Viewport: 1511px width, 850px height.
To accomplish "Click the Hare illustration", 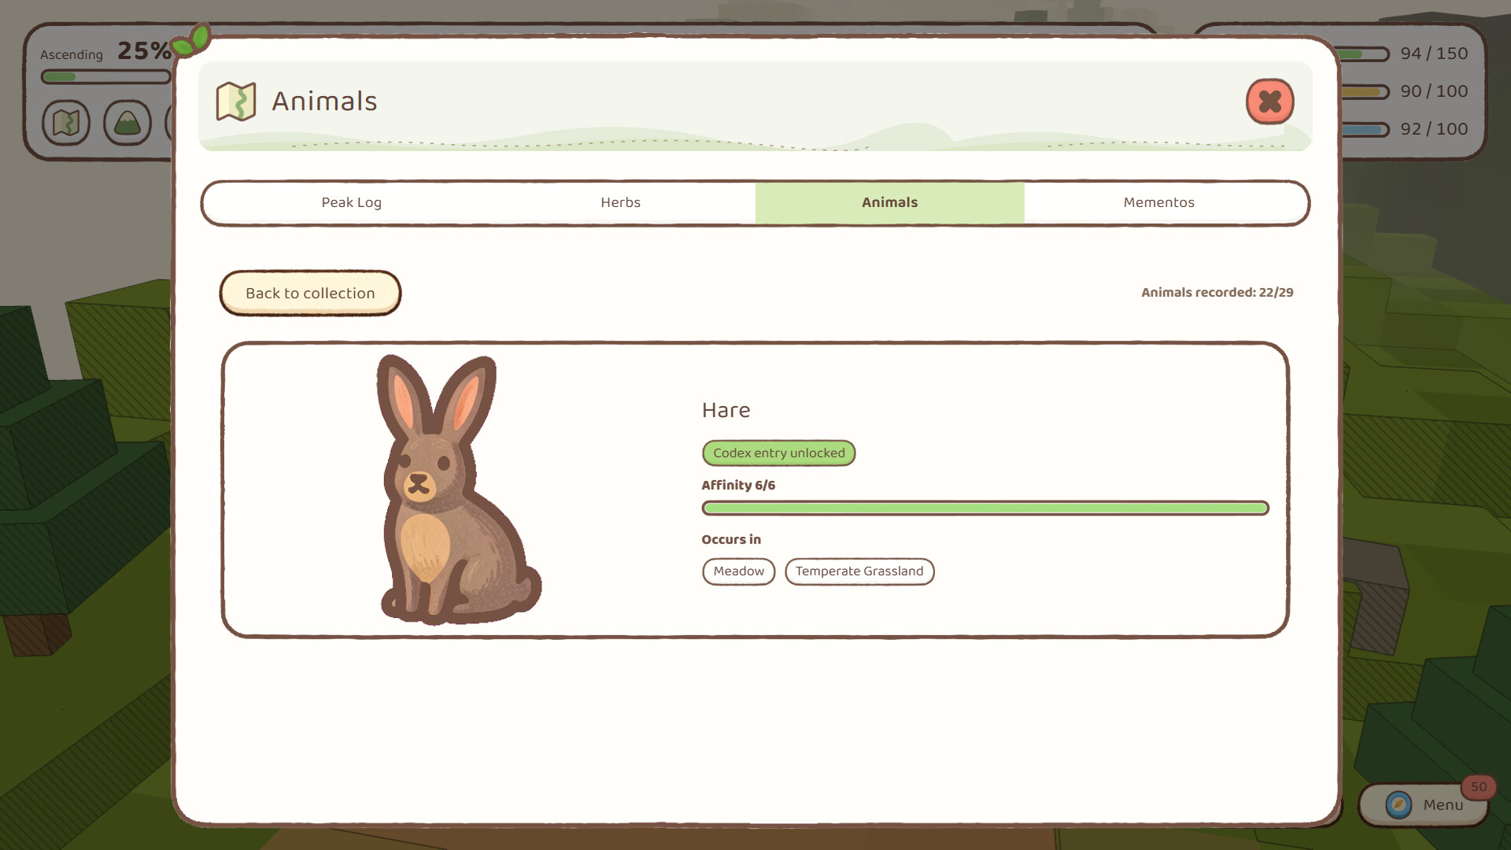I will [459, 489].
